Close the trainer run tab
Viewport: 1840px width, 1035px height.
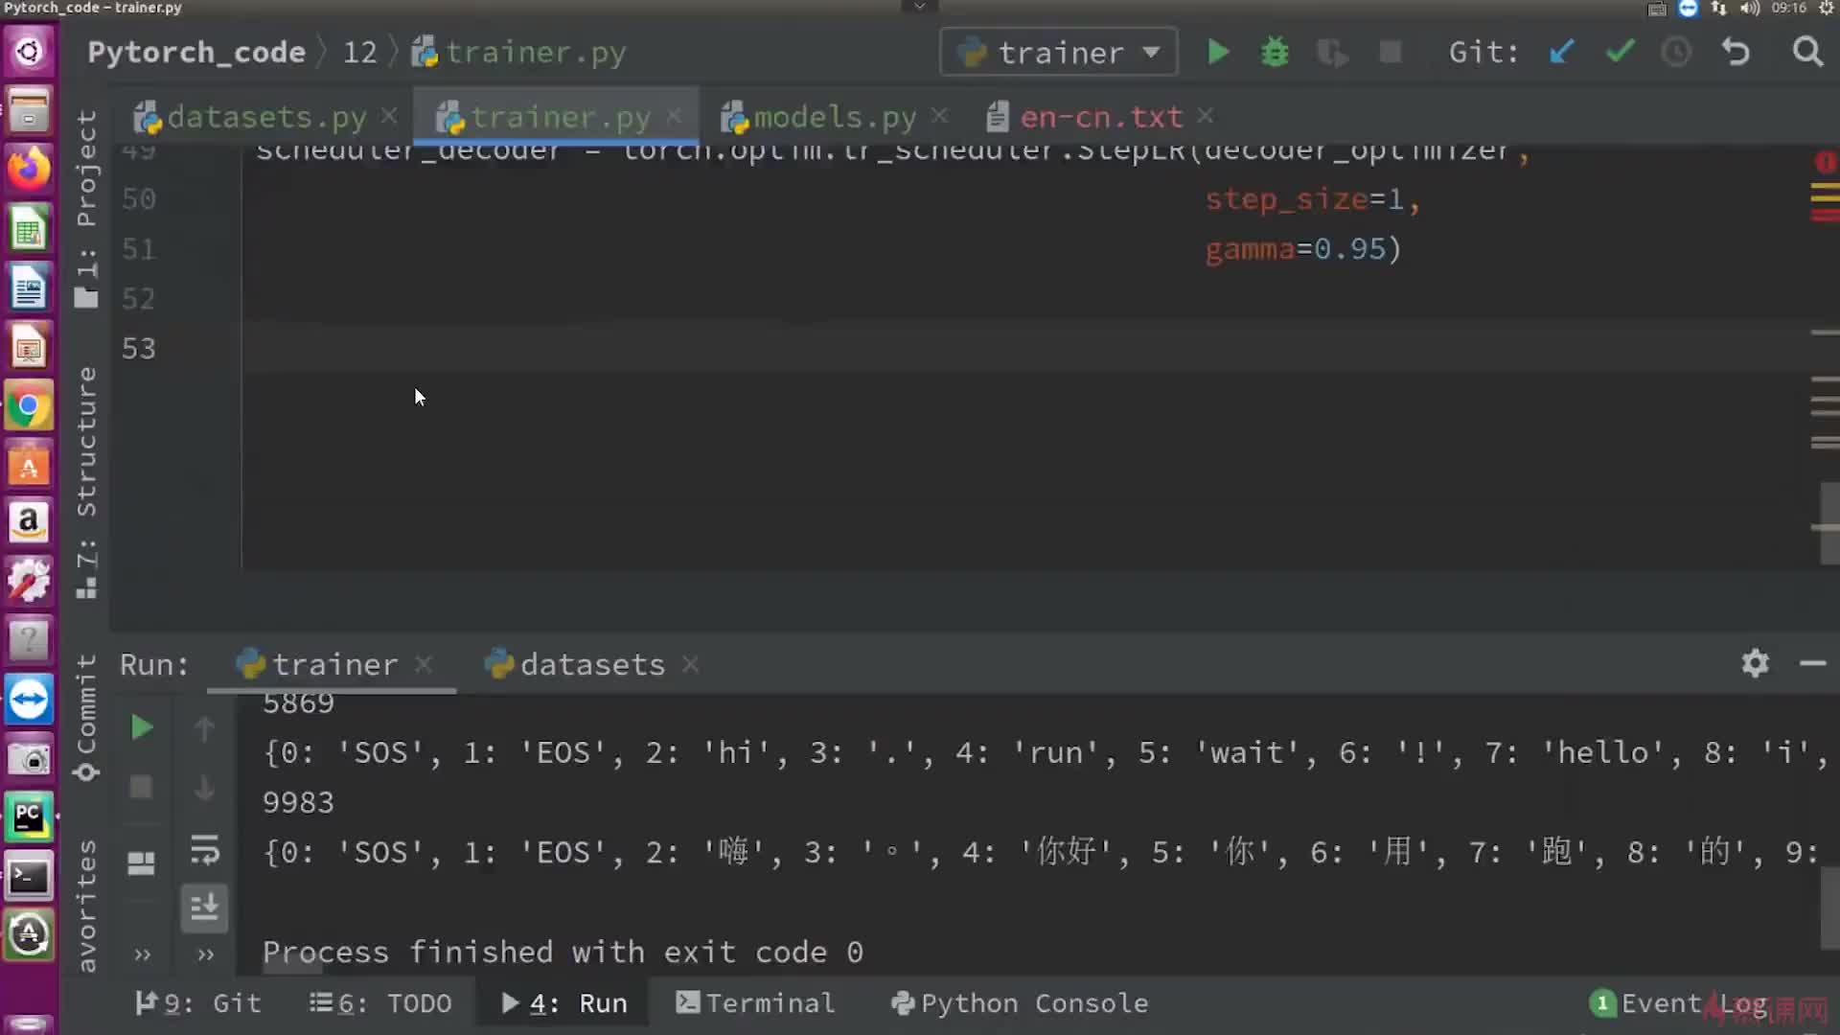point(424,664)
